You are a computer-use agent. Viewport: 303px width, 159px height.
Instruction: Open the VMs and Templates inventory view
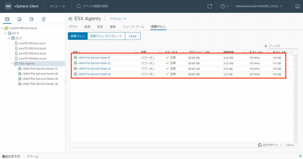[19, 19]
